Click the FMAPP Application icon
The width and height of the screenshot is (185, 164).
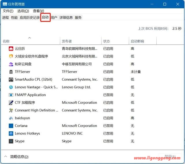pyautogui.click(x=11, y=95)
